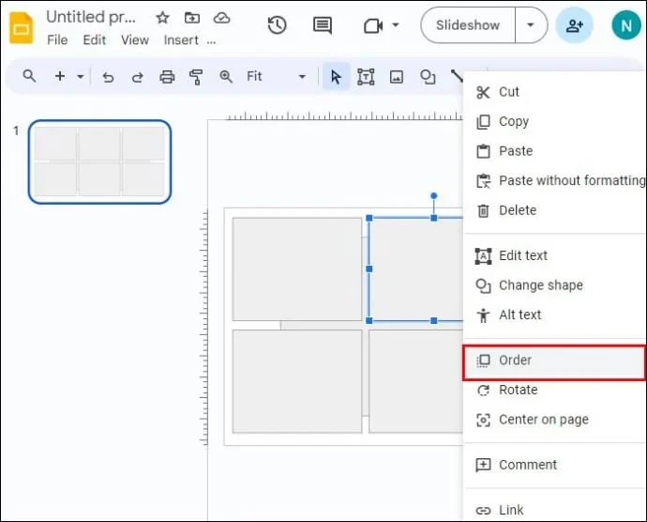647x522 pixels.
Task: Click the Print icon
Action: tap(167, 77)
